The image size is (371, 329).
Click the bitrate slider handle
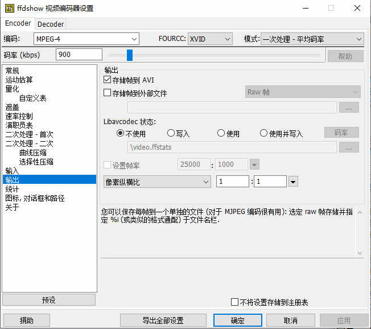130,55
